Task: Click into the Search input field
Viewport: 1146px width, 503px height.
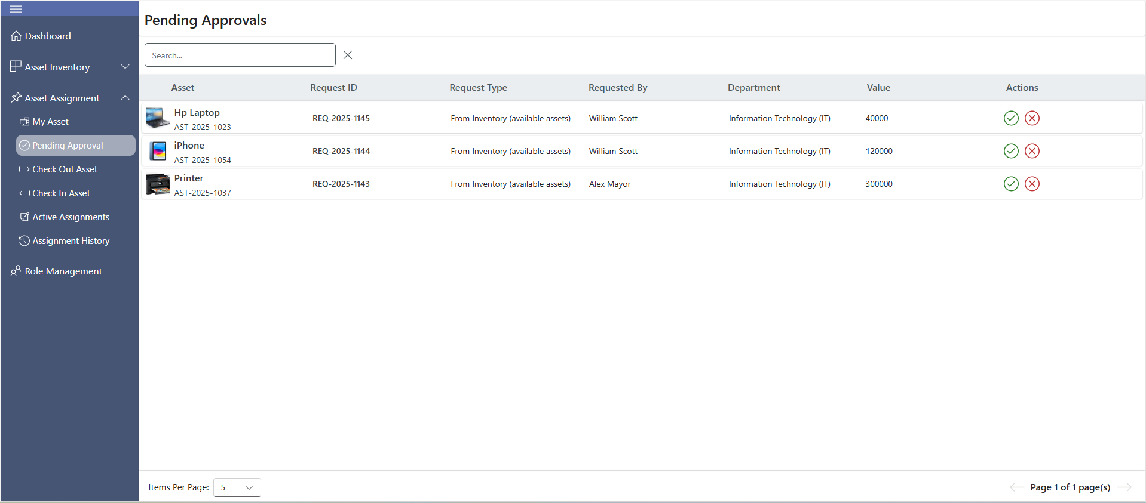Action: (x=240, y=55)
